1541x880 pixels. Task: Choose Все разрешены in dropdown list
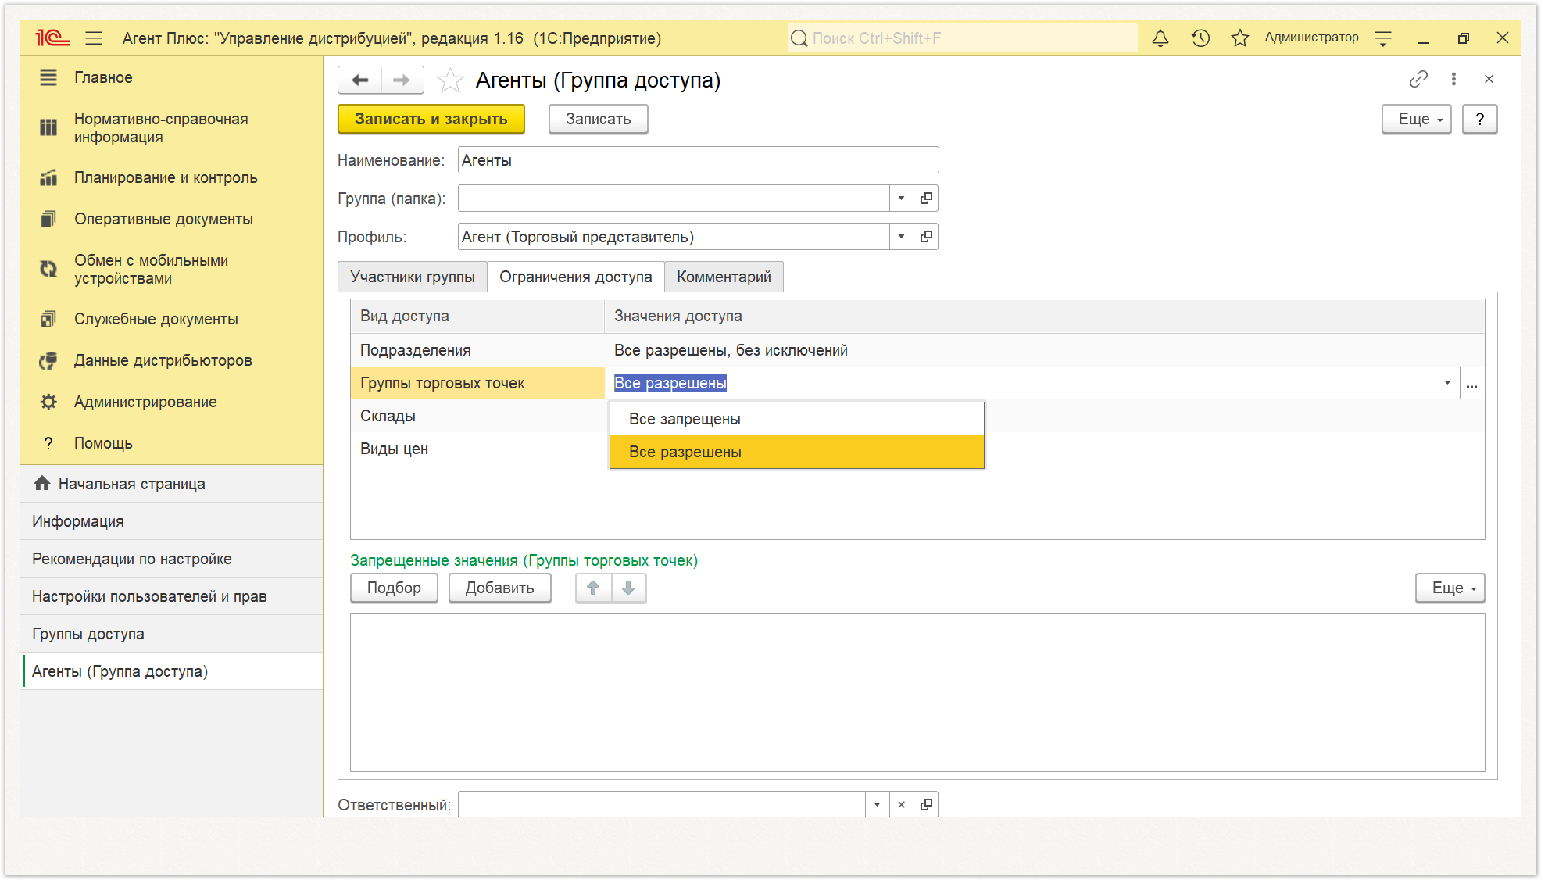pos(796,453)
